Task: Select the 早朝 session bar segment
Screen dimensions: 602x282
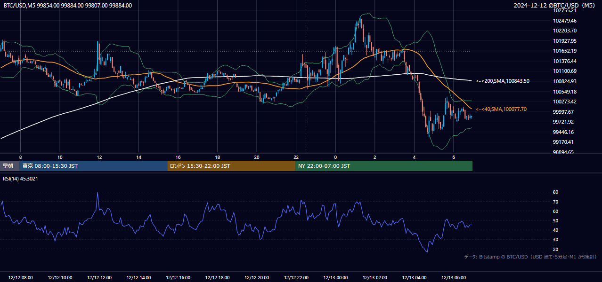Action: click(x=9, y=166)
